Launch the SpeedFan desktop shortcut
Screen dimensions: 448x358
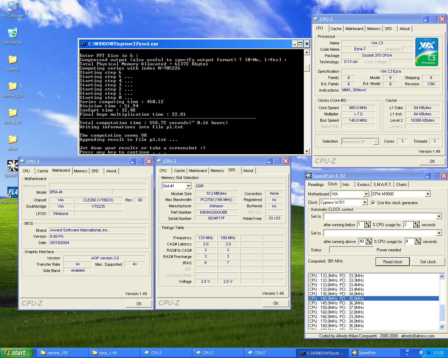(x=13, y=169)
